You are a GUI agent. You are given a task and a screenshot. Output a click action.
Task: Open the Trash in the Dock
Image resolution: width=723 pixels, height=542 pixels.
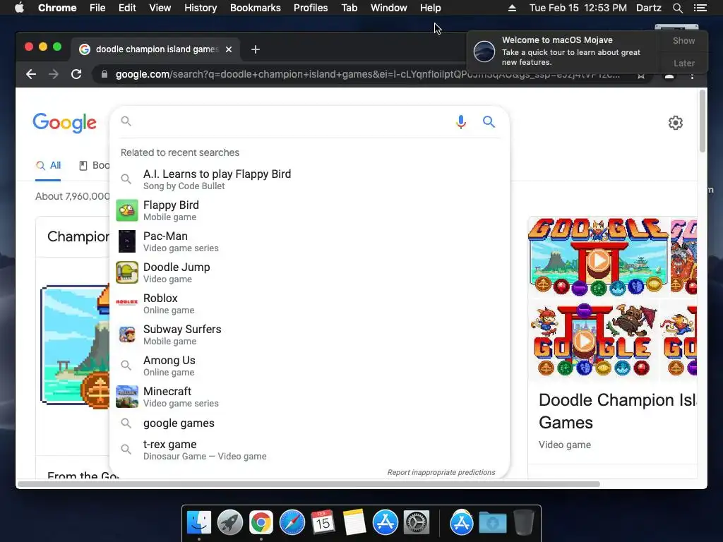[x=523, y=523]
